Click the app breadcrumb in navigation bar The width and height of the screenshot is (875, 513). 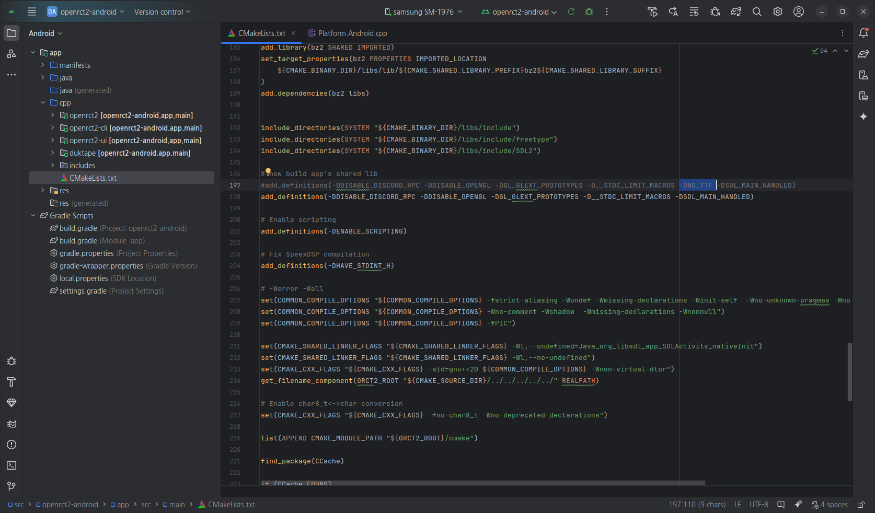[120, 505]
